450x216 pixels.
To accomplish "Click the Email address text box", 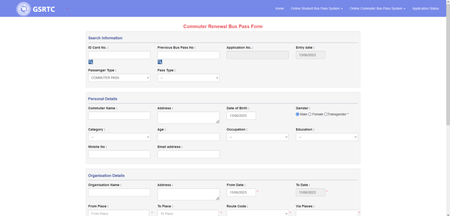I will click(x=188, y=154).
